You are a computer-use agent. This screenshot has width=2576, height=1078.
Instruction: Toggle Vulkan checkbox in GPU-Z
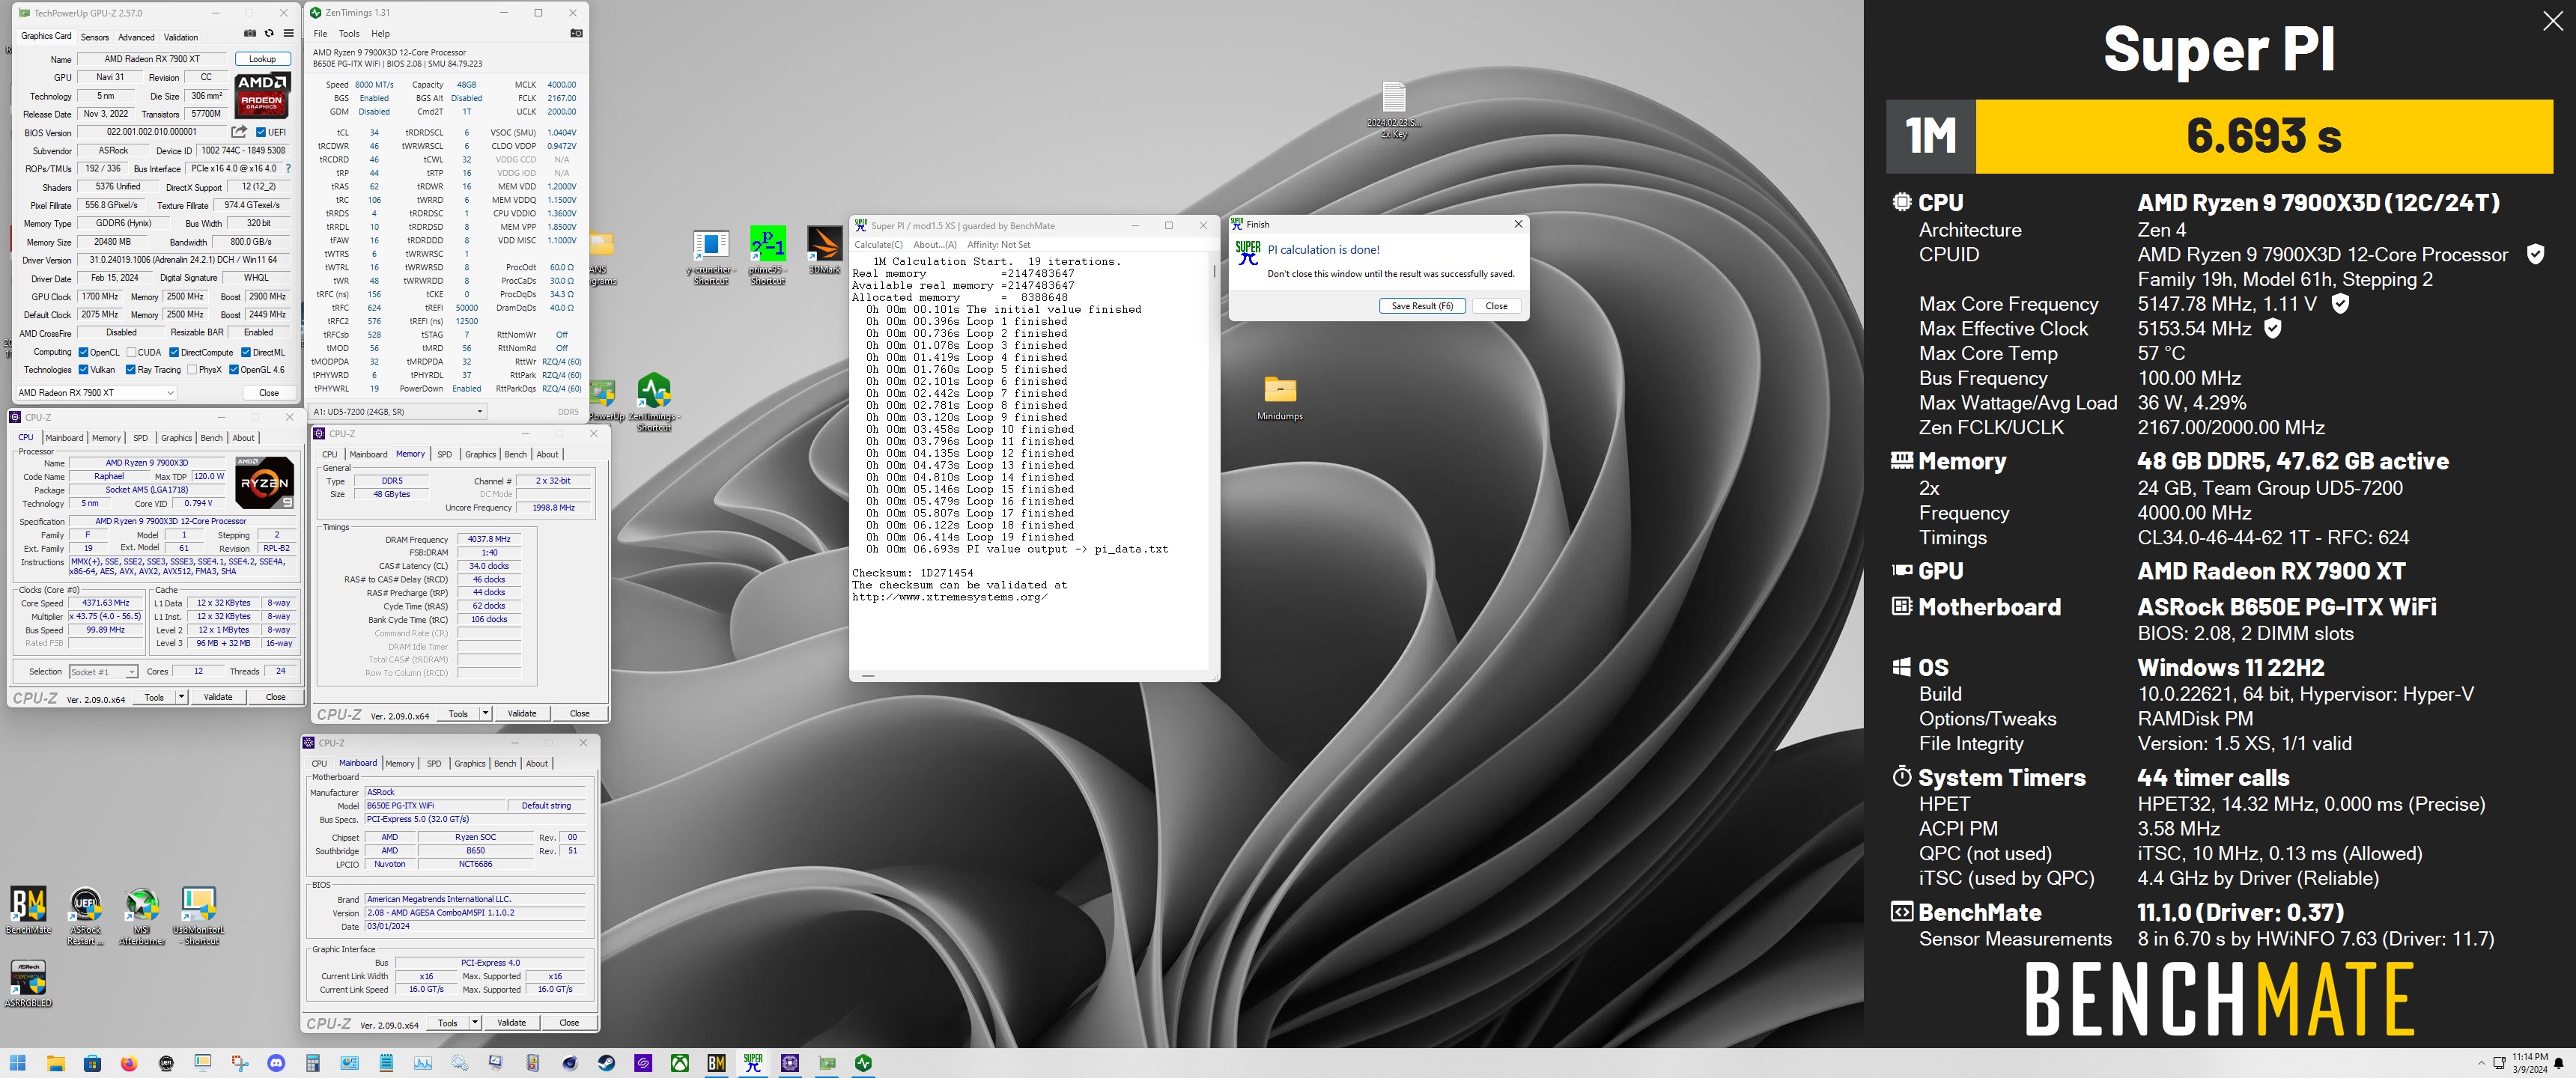pyautogui.click(x=83, y=370)
